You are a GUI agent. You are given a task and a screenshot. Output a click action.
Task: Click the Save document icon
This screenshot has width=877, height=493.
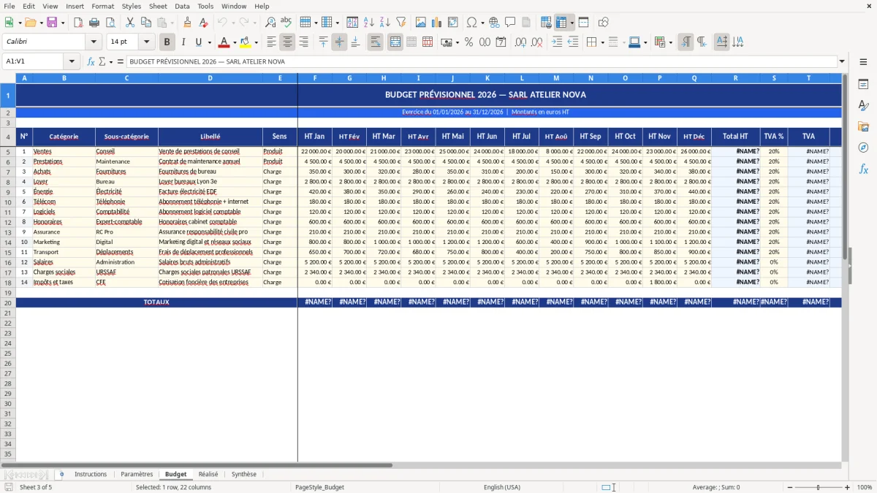point(52,23)
